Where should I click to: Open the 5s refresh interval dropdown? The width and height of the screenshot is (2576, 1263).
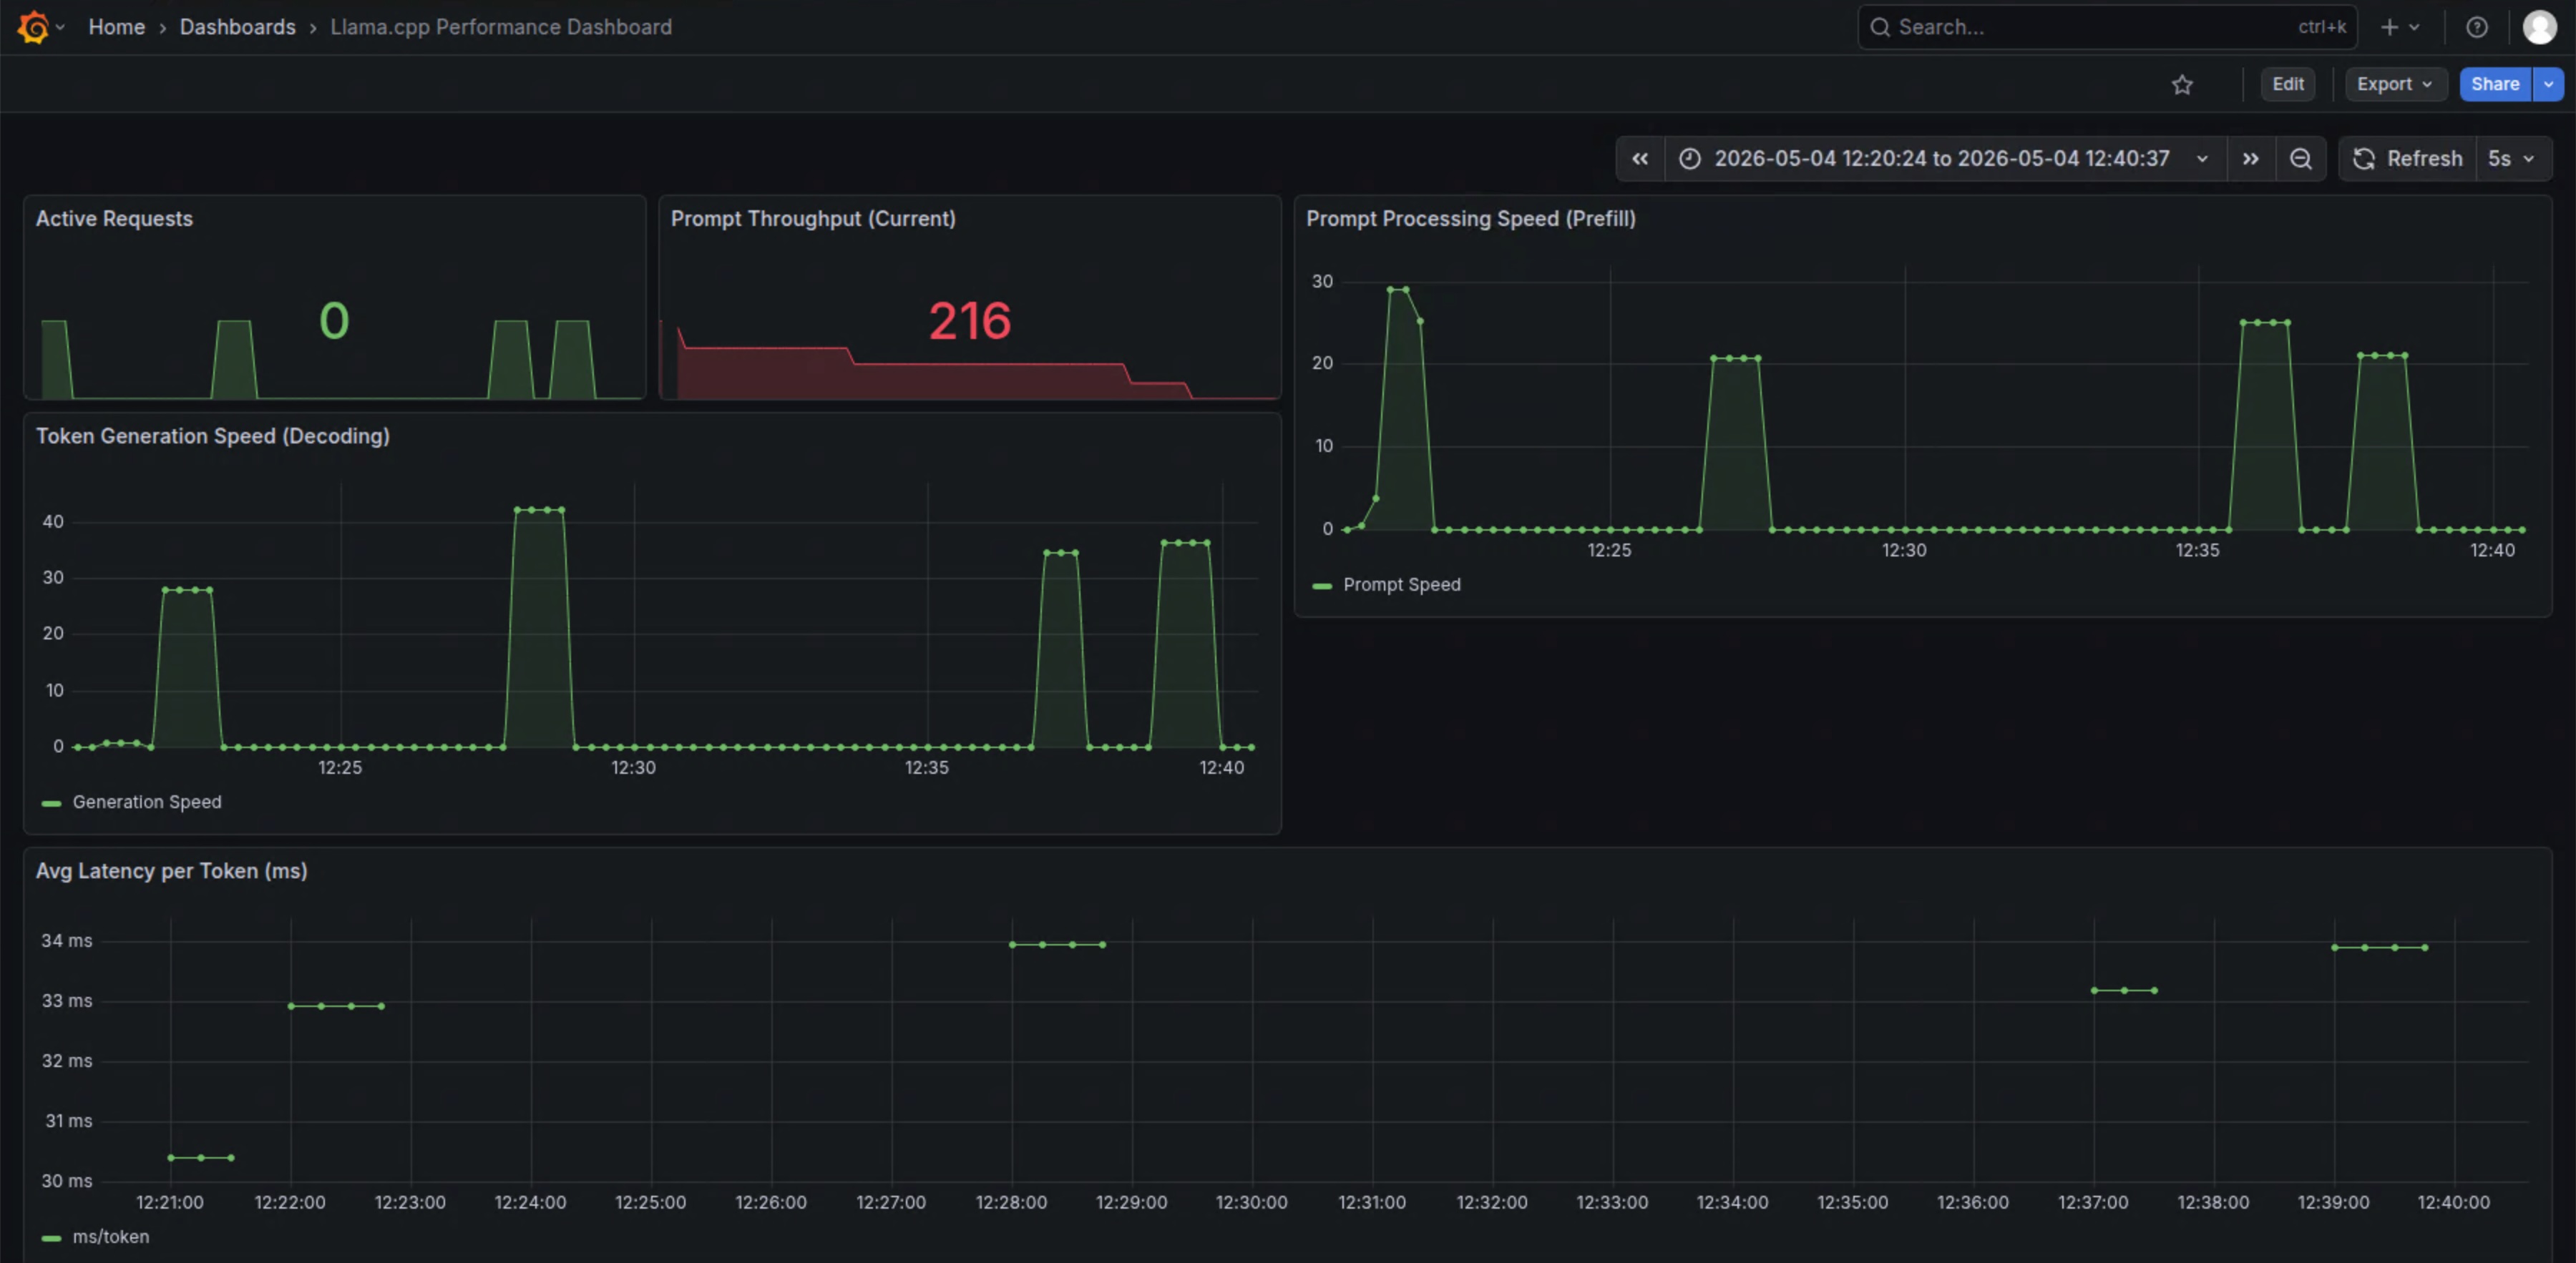tap(2511, 159)
